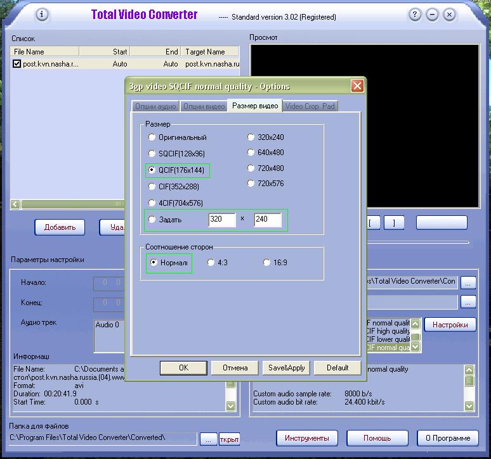The width and height of the screenshot is (491, 459).
Task: Choose 640x480 size radio button
Action: (251, 152)
